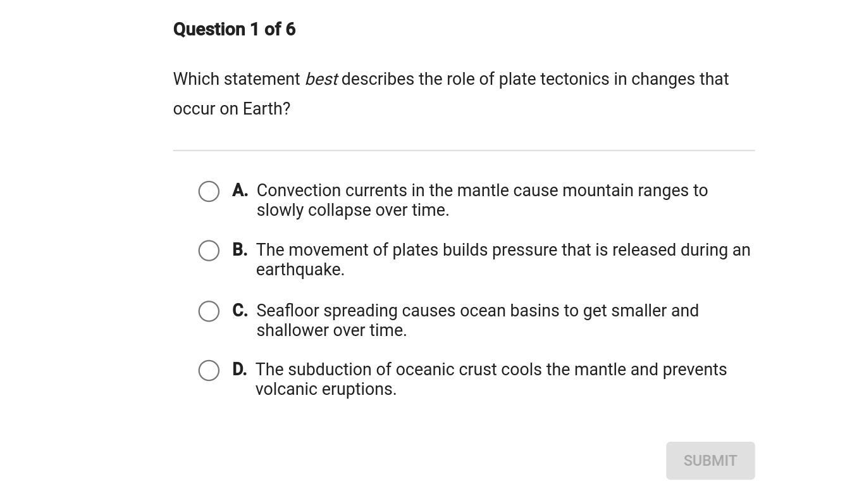Click "slowly collapse over time." in option A
The height and width of the screenshot is (486, 864).
point(352,210)
